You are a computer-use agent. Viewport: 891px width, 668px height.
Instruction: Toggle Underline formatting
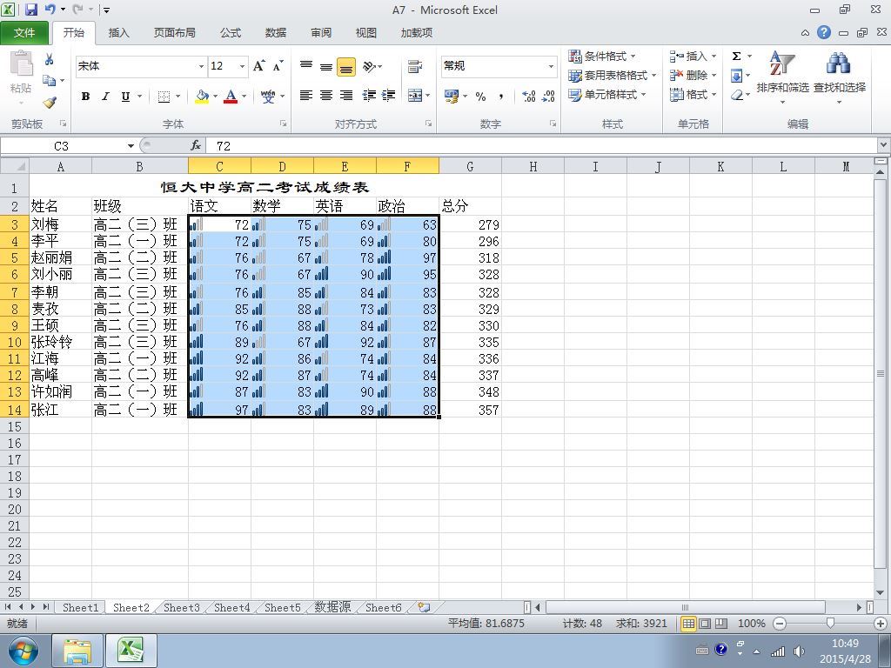click(125, 96)
